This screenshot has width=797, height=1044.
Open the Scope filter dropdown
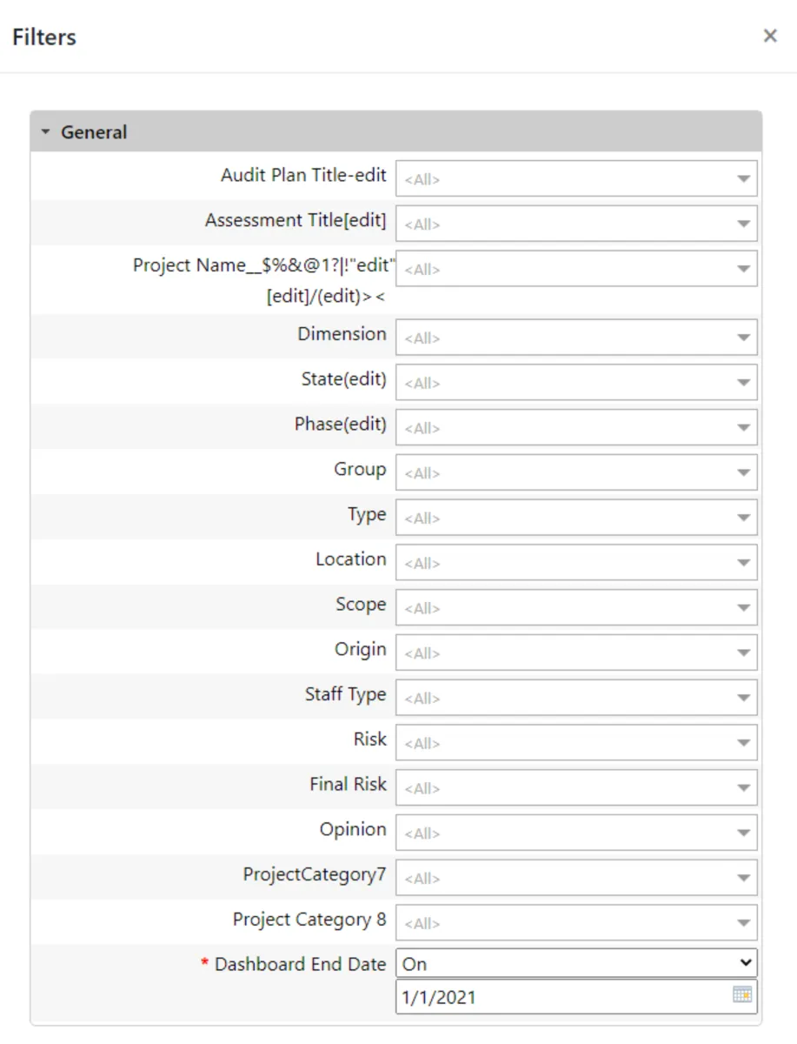[576, 608]
